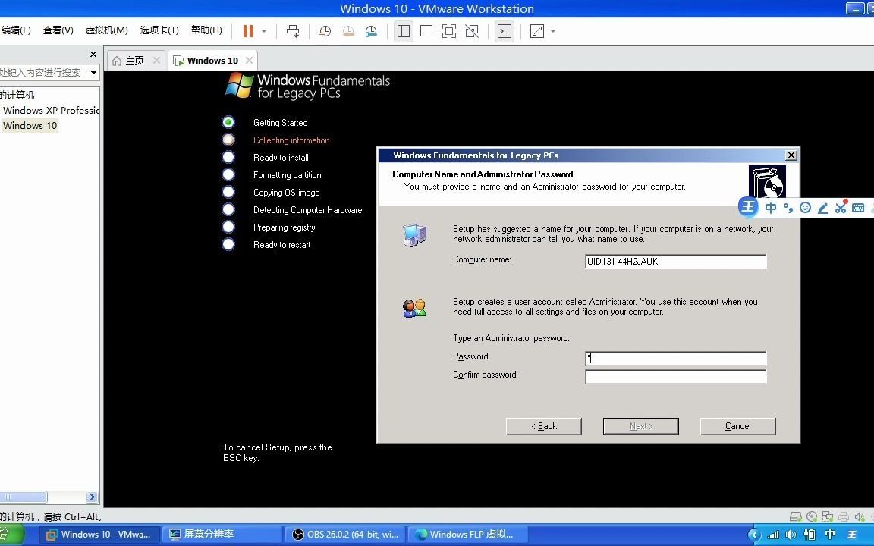The height and width of the screenshot is (546, 874).
Task: Enter full screen mode icon
Action: [x=448, y=31]
